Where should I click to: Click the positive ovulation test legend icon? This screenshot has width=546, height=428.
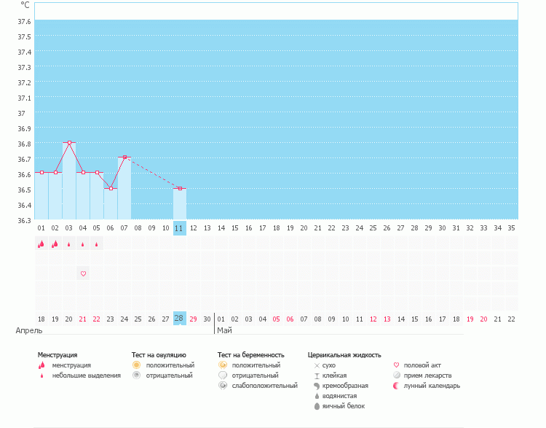(136, 365)
